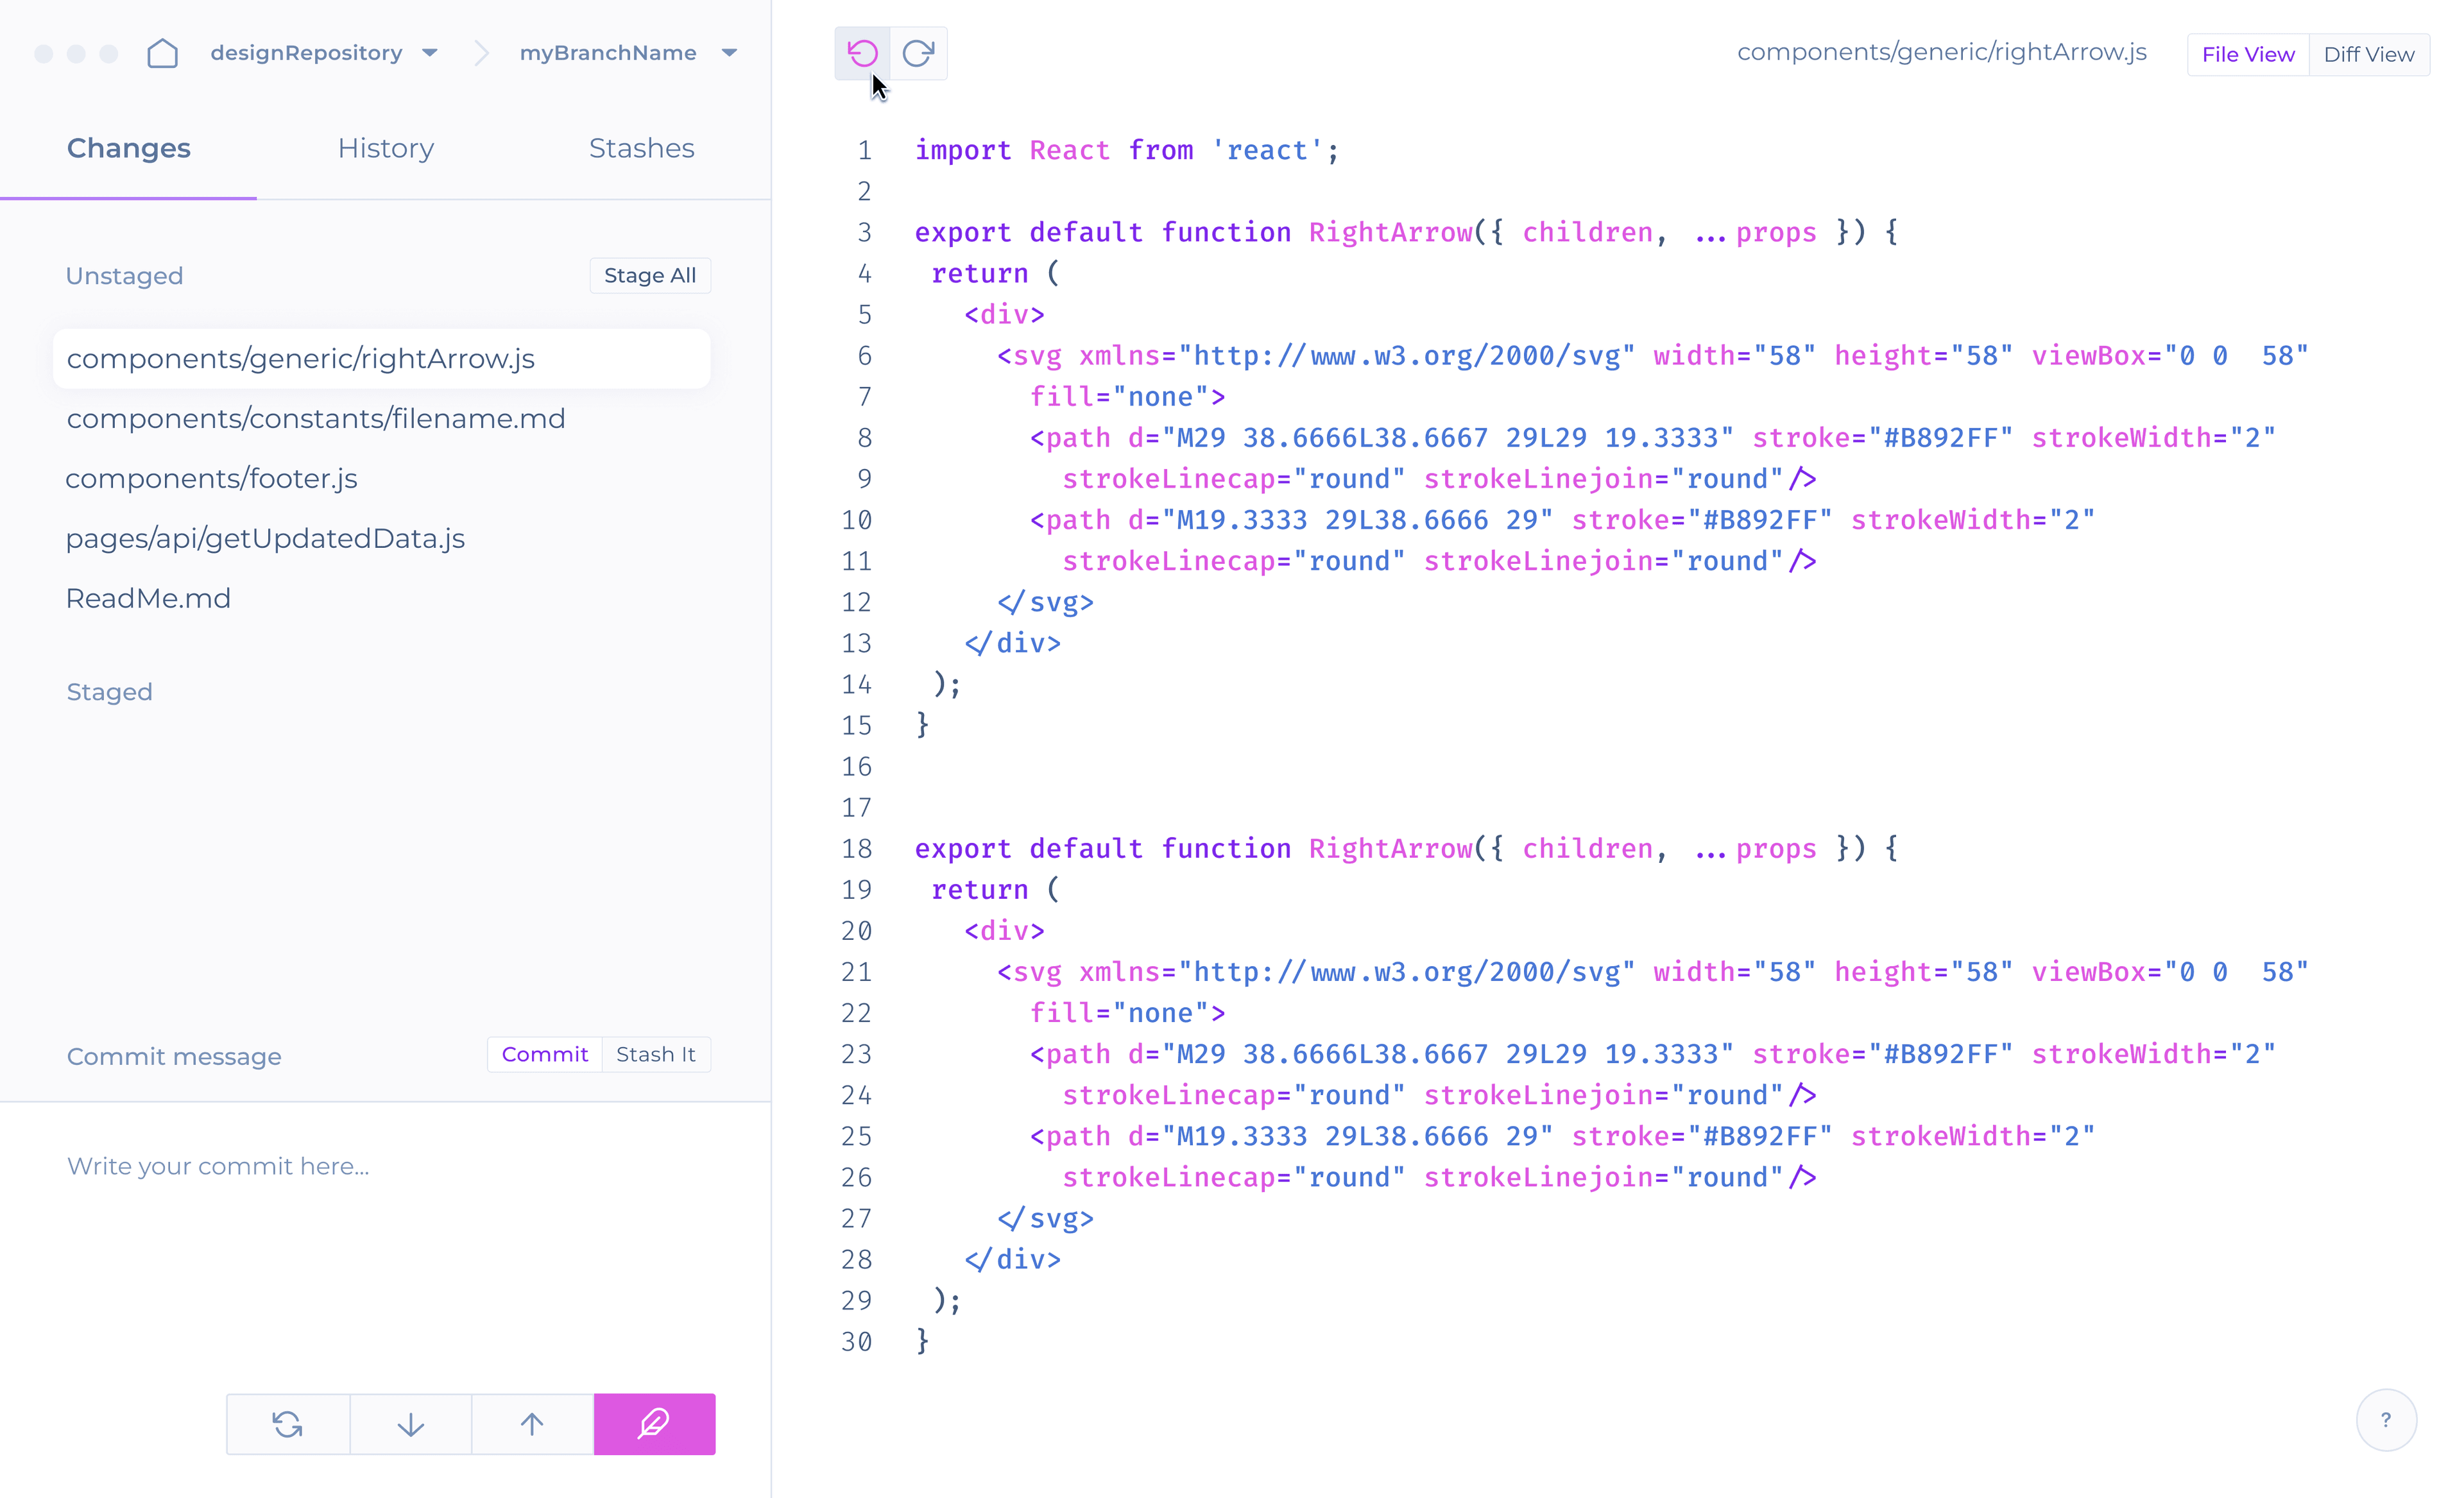The height and width of the screenshot is (1498, 2464).
Task: Click the pull down-arrow button
Action: [411, 1423]
